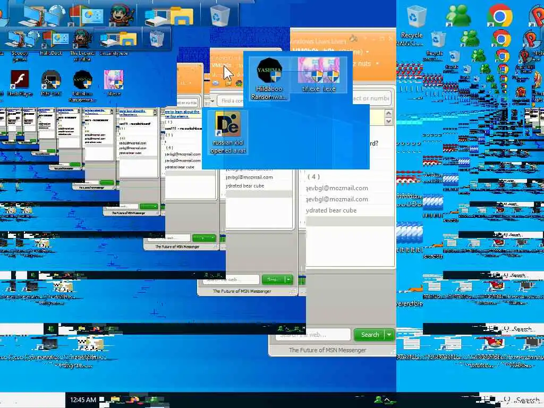This screenshot has width=544, height=408.
Task: Click the second-row Chrome icon below the largest
Action: tap(500, 39)
